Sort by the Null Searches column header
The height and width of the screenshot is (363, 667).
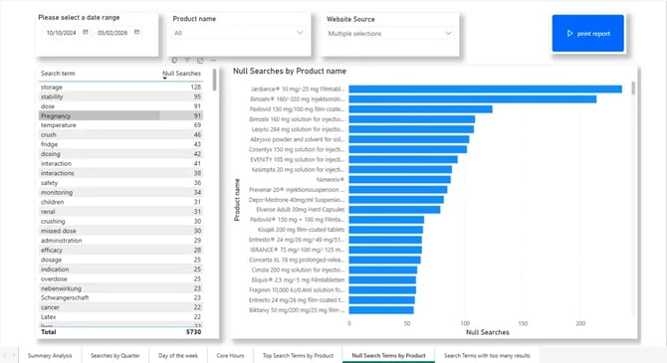181,74
